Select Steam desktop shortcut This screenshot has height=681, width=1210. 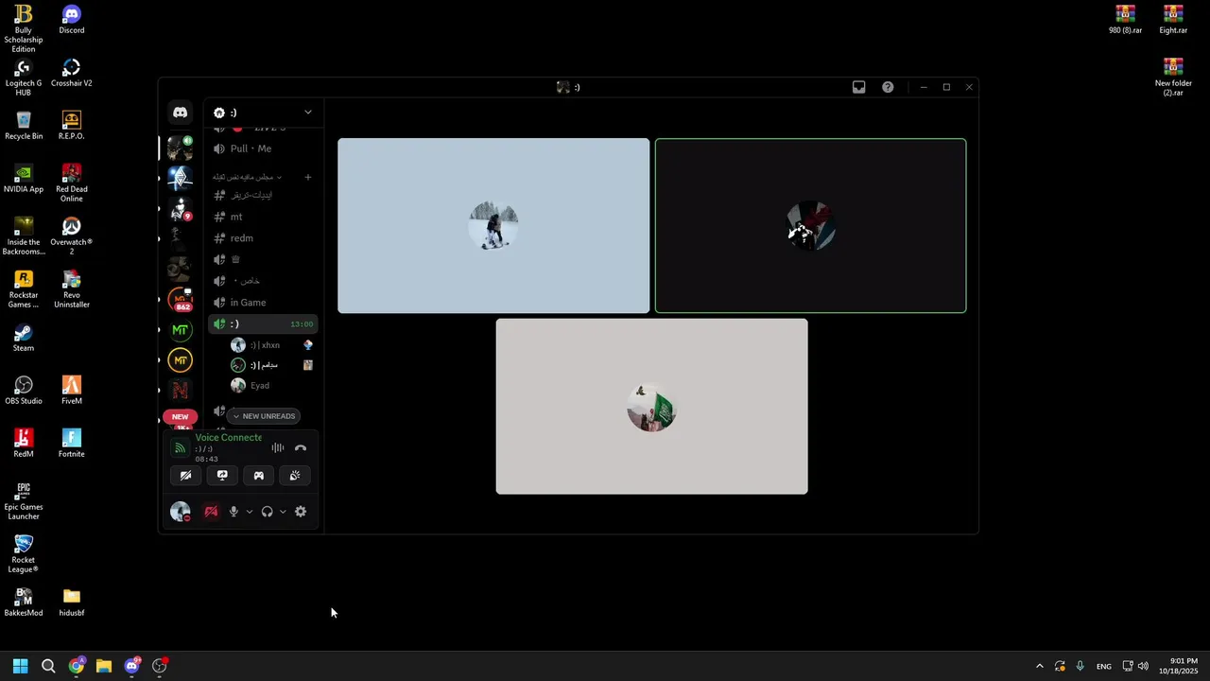tap(24, 338)
